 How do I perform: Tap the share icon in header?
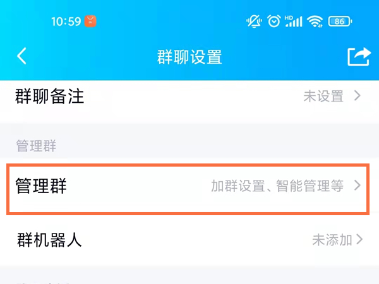point(359,56)
